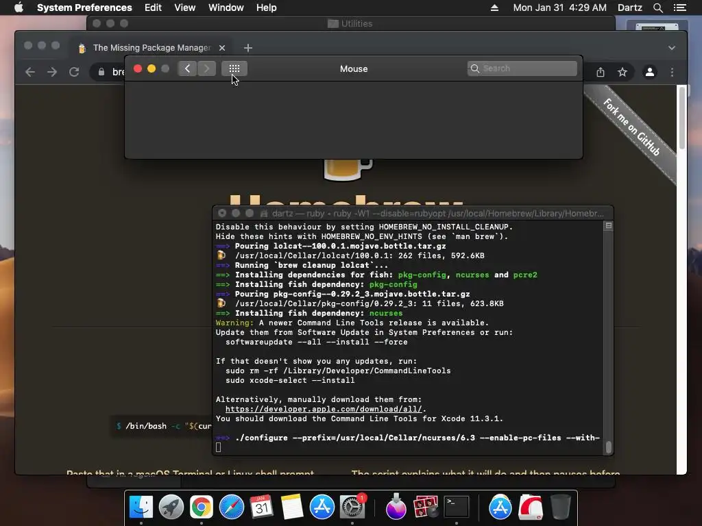The height and width of the screenshot is (526, 702).
Task: Click the Chrome forward arrow button
Action: click(x=52, y=72)
